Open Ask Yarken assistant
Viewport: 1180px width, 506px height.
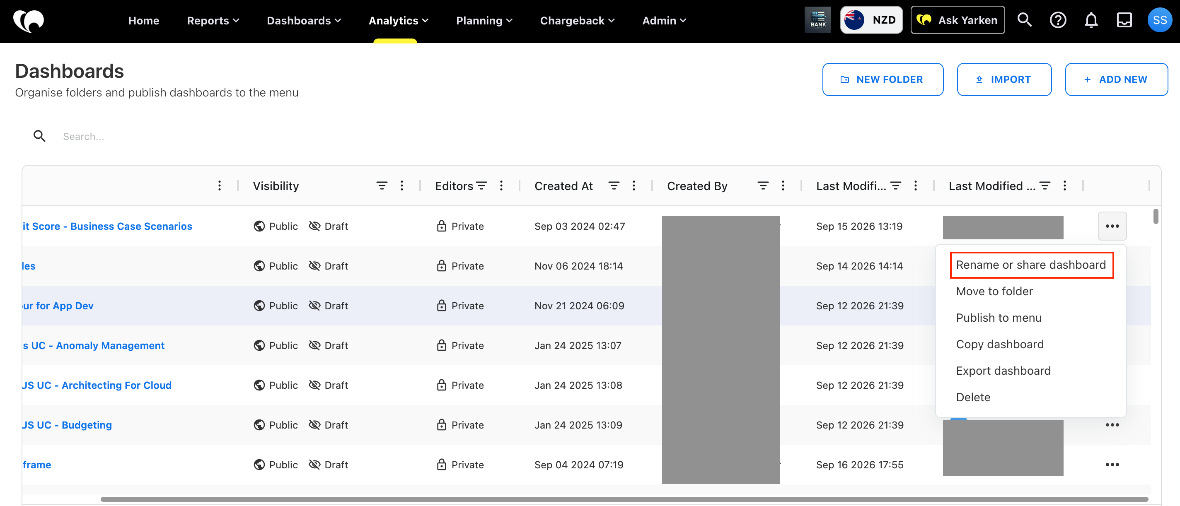click(958, 20)
